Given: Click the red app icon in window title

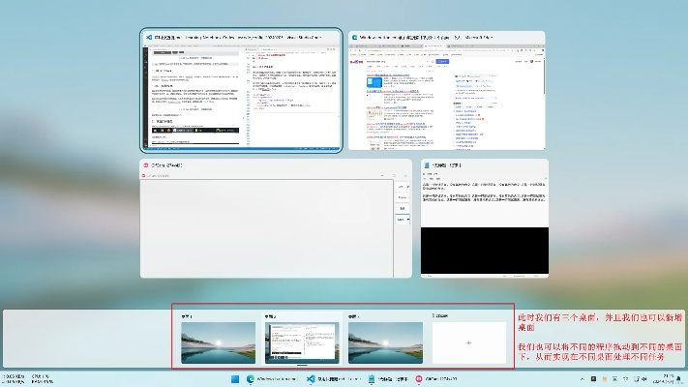Looking at the screenshot, I should click(146, 166).
